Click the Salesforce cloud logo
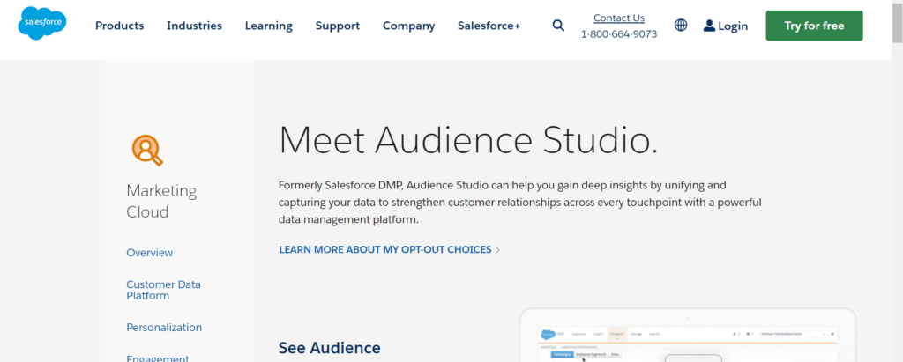 point(41,25)
